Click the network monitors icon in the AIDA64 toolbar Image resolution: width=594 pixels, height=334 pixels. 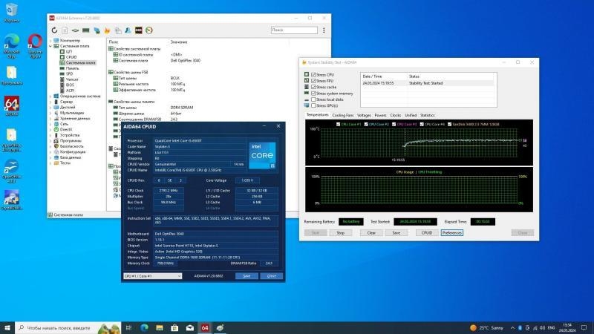(x=97, y=30)
